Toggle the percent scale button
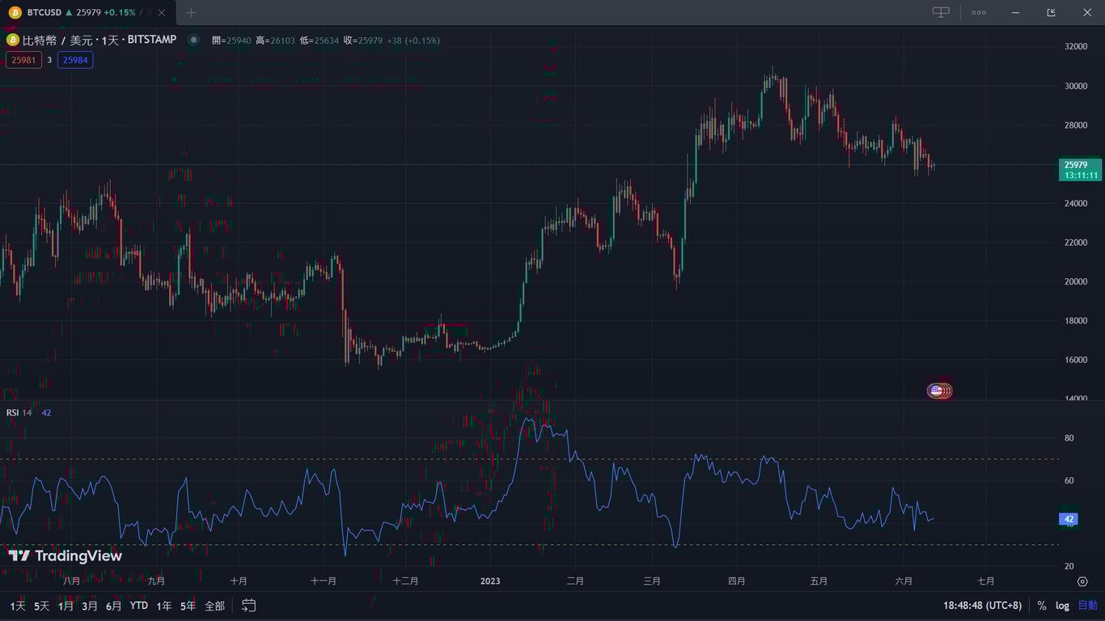1105x621 pixels. pyautogui.click(x=1041, y=606)
